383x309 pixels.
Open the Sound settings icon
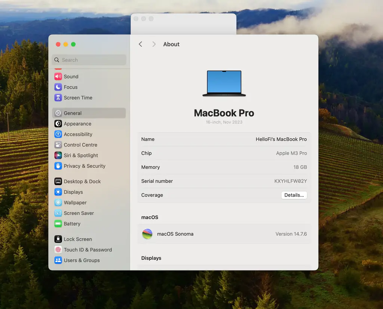pyautogui.click(x=58, y=77)
